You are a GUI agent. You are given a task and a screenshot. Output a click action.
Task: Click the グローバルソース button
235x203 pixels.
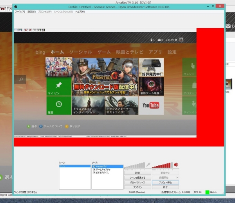pyautogui.click(x=137, y=183)
